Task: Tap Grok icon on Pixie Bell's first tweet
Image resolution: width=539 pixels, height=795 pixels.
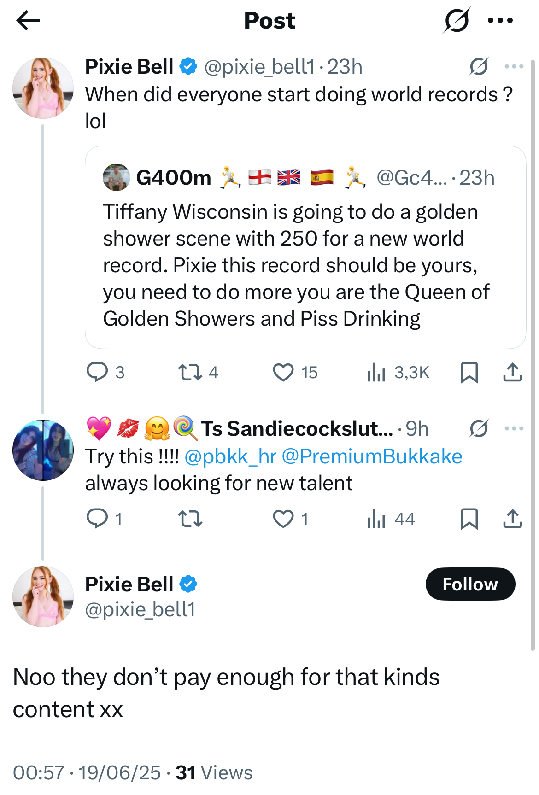Action: (479, 67)
